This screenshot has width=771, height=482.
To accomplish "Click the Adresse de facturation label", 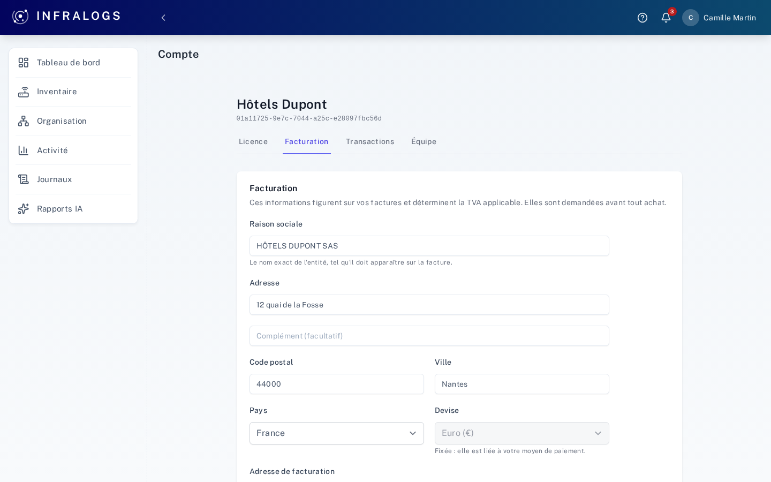I will (x=292, y=471).
